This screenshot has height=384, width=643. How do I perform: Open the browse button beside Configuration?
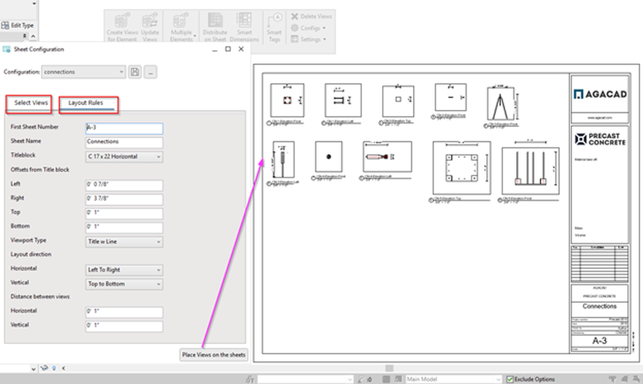point(150,72)
